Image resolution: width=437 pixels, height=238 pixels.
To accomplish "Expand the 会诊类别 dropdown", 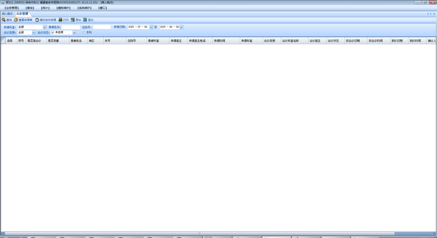I will [x=34, y=33].
